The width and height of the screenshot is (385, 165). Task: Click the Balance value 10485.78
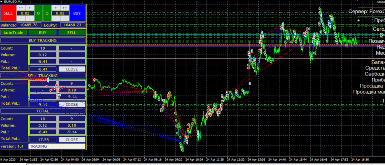coord(29,25)
